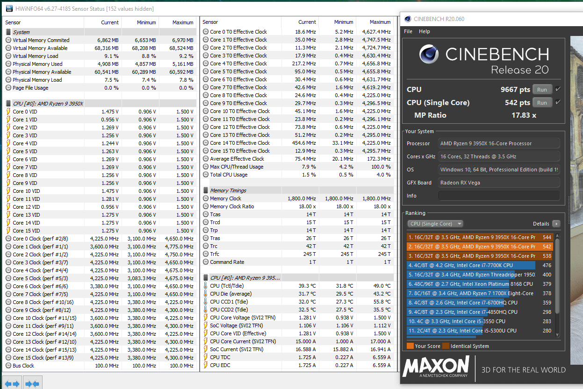The width and height of the screenshot is (583, 389).
Task: Select the Core 14 T0 Effective Clock row
Action: [x=297, y=143]
